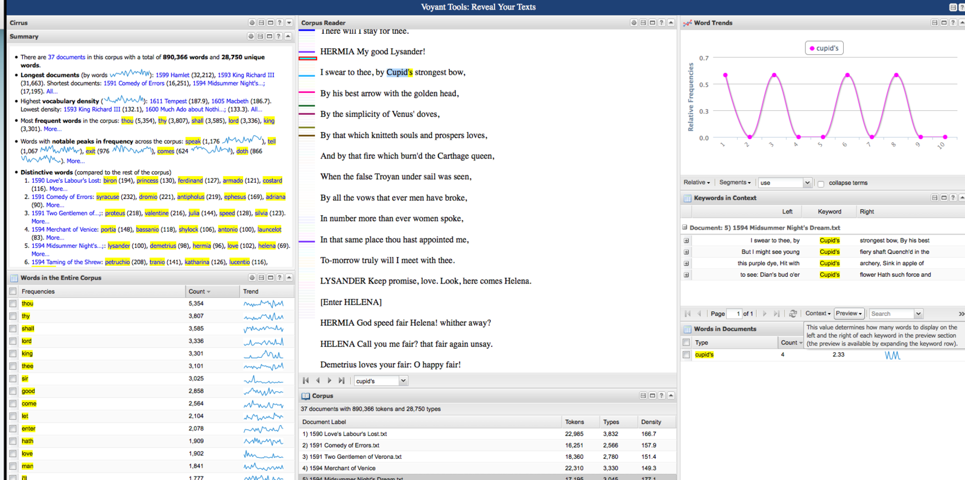Check the box next to 'good'

tap(13, 391)
